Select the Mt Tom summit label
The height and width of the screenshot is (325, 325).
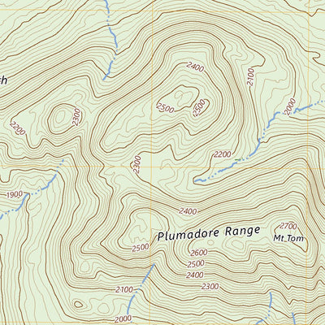point(288,238)
